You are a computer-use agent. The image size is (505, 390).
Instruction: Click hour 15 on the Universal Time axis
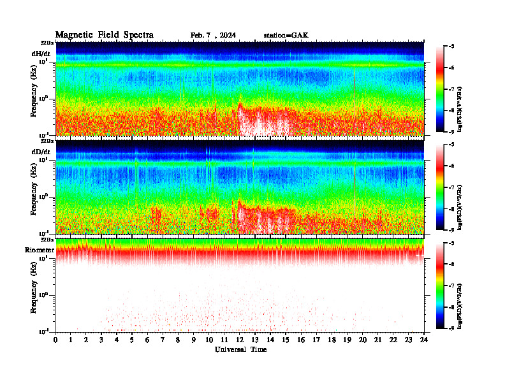coord(286,340)
